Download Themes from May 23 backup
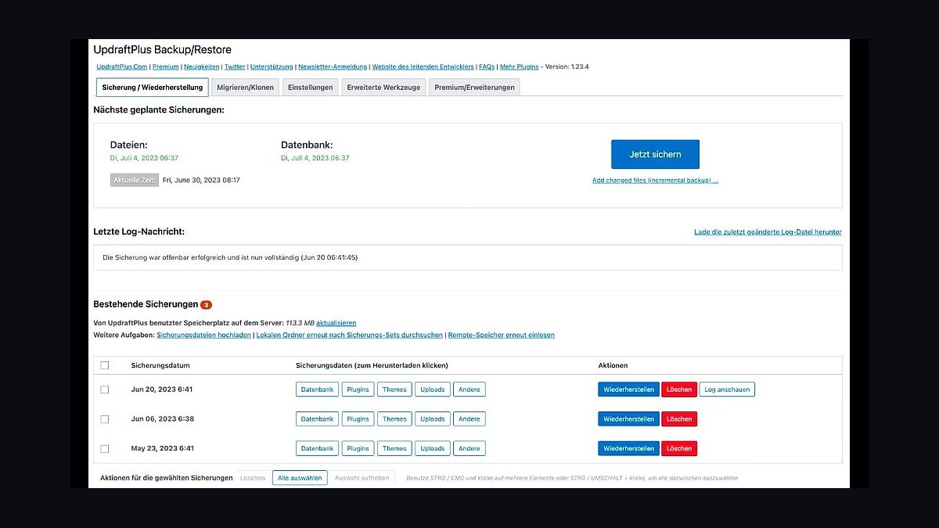This screenshot has width=939, height=528. [x=394, y=448]
